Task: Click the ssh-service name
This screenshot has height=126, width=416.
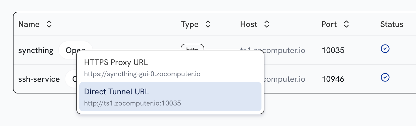Action: click(39, 79)
